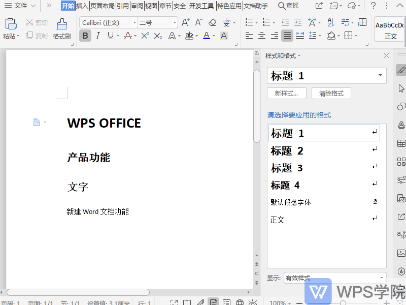This screenshot has width=406, height=305.
Task: Click the 清除格式 button
Action: click(331, 94)
